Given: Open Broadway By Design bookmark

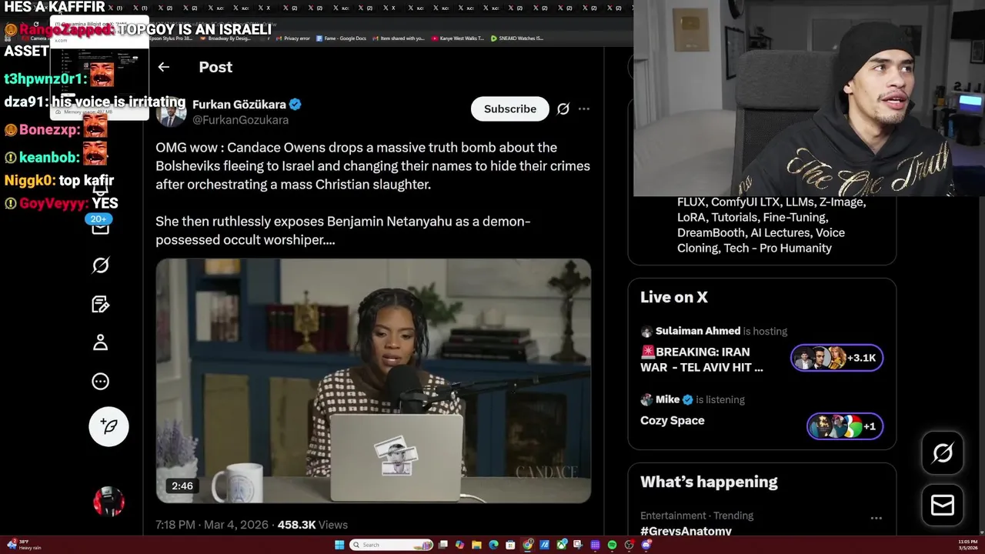Looking at the screenshot, I should click(225, 38).
